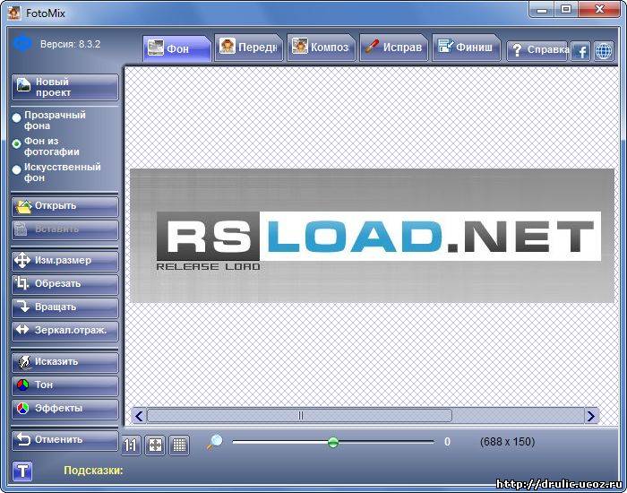
Task: Toggle the grid display icon
Action: coord(179,445)
